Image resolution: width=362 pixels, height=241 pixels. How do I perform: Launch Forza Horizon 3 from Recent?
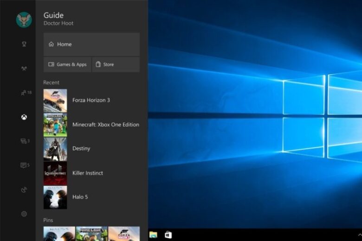pyautogui.click(x=91, y=101)
